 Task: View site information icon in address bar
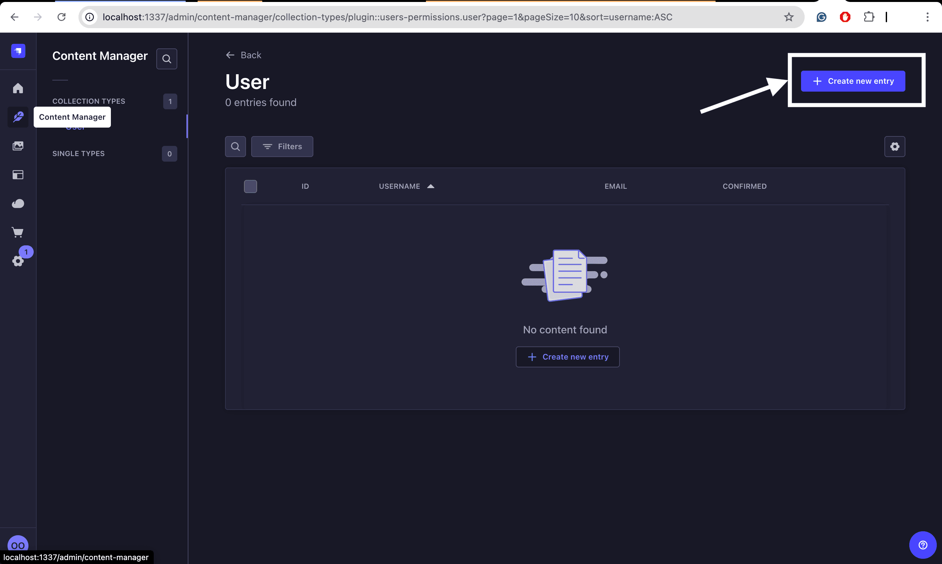[x=89, y=17]
